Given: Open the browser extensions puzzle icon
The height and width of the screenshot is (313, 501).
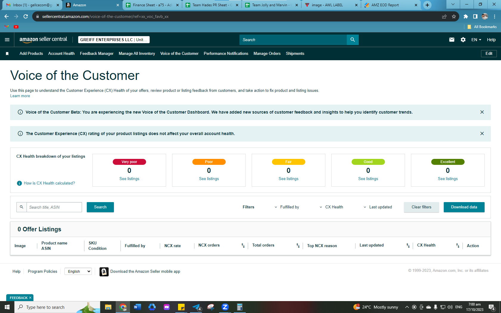Looking at the screenshot, I should pos(466,16).
